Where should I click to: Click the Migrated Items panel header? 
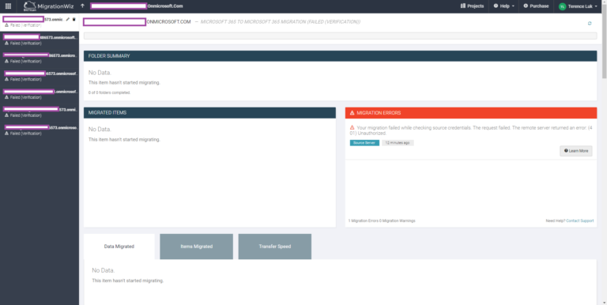coord(209,113)
